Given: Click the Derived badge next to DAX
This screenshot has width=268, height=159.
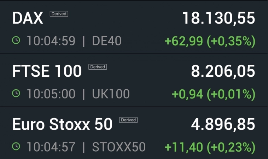Looking at the screenshot, I should point(59,14).
